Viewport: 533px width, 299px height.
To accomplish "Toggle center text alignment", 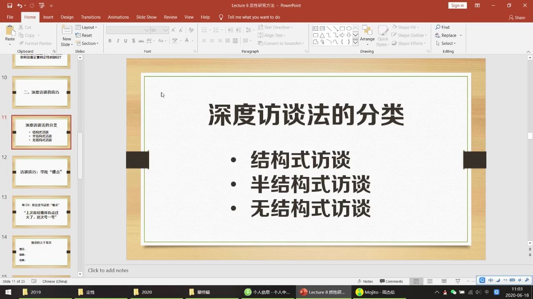I will coord(212,41).
